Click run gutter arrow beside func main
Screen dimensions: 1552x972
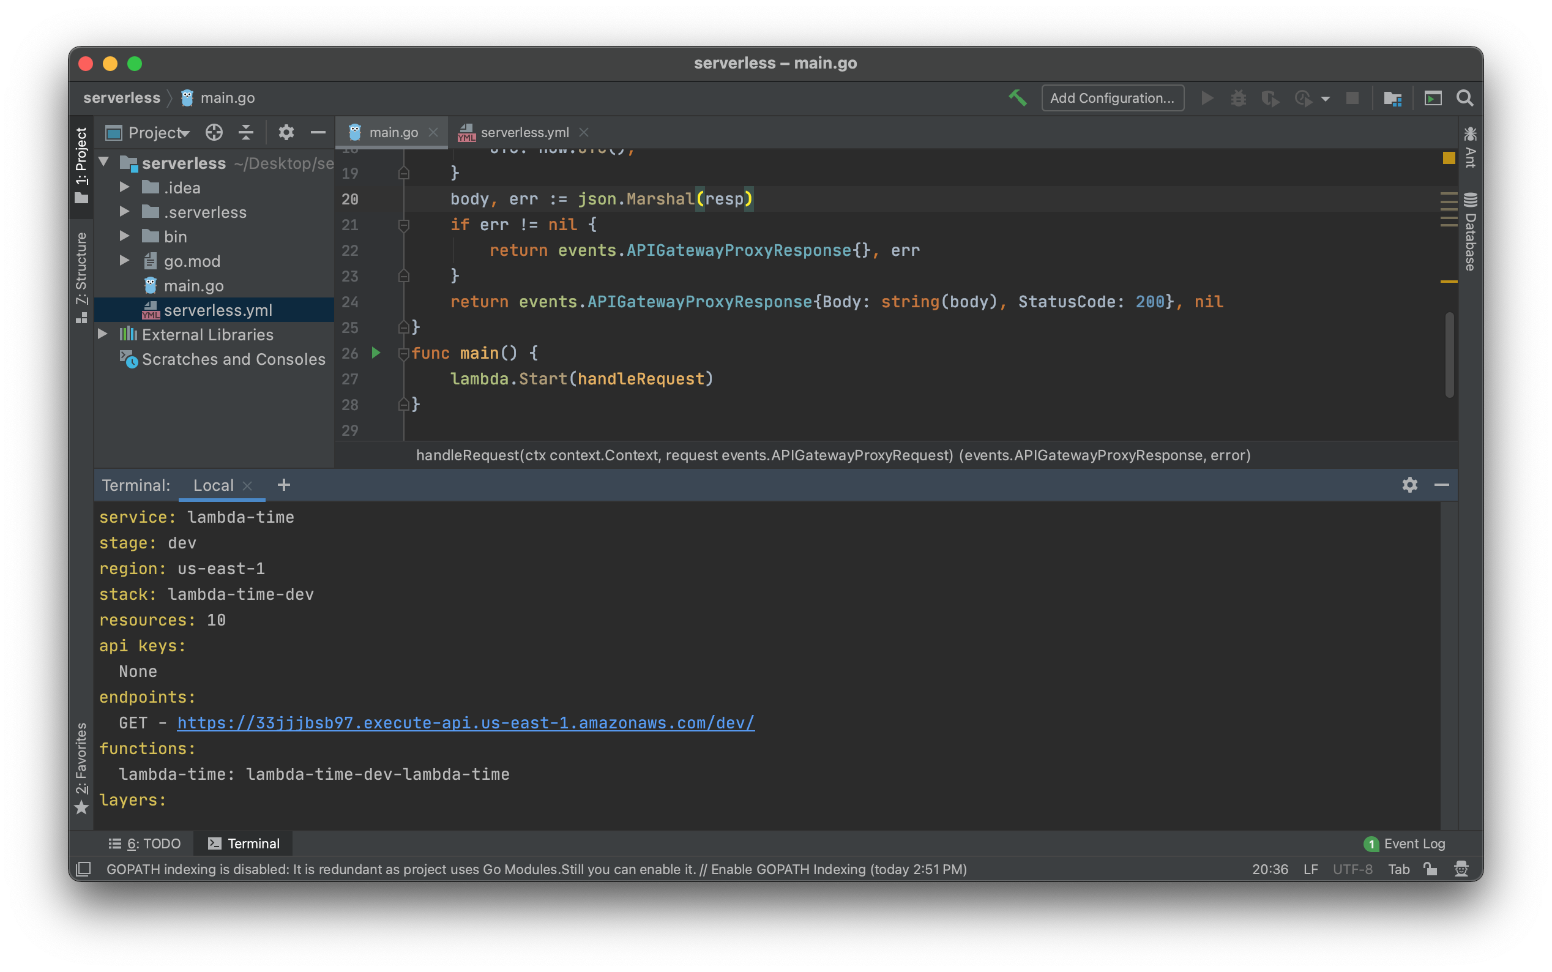[376, 353]
